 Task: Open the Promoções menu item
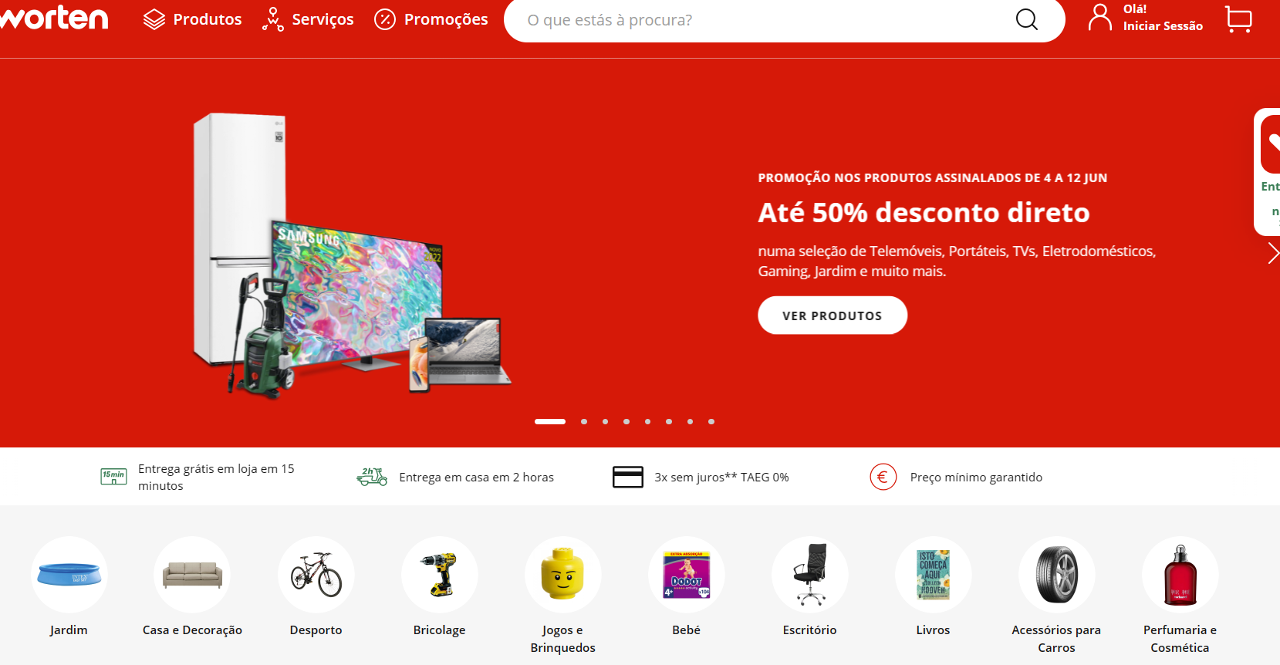pyautogui.click(x=431, y=19)
